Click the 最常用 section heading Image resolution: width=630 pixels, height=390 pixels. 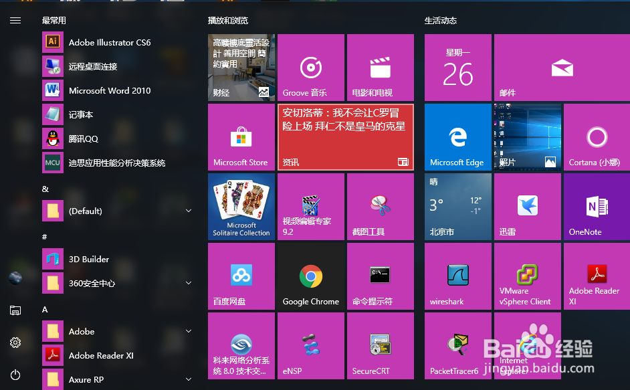click(x=54, y=21)
